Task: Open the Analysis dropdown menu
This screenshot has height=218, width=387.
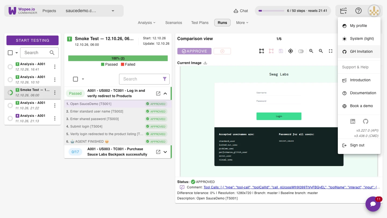Action: pyautogui.click(x=147, y=23)
